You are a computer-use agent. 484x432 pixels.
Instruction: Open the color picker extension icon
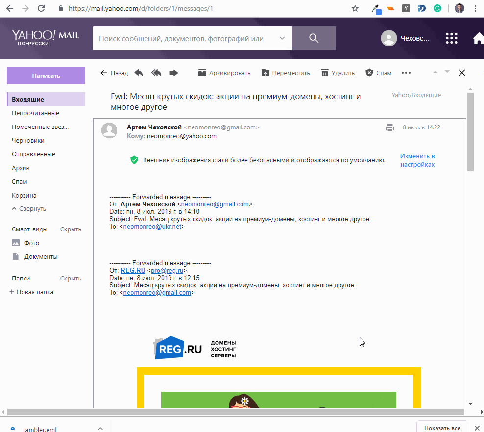[376, 9]
